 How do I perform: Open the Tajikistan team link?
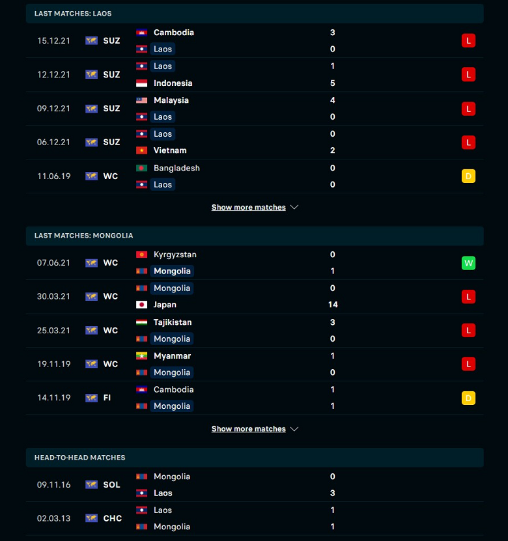pos(173,322)
